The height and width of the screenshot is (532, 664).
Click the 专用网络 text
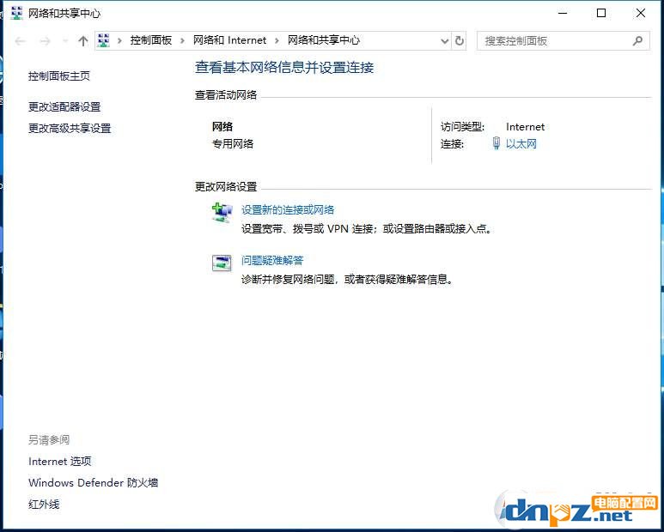coord(233,144)
